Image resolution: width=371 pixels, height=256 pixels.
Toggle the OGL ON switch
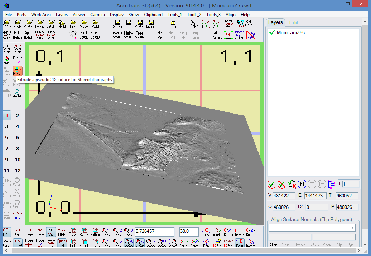7,232
